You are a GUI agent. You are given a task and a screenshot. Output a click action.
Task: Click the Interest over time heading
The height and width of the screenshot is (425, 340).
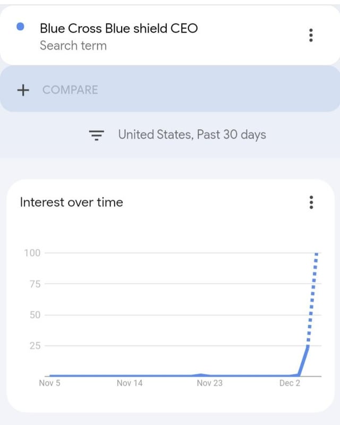[x=71, y=202]
